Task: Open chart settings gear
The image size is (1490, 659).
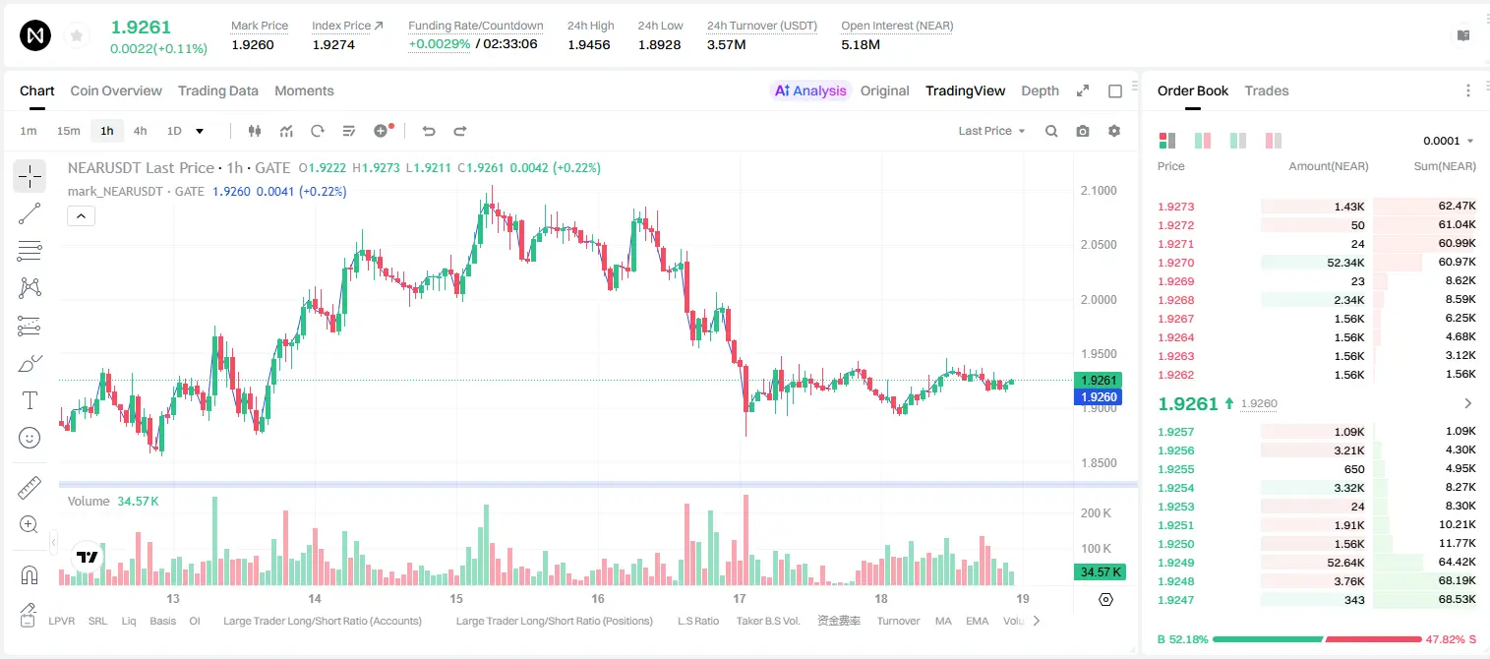Action: (1114, 131)
